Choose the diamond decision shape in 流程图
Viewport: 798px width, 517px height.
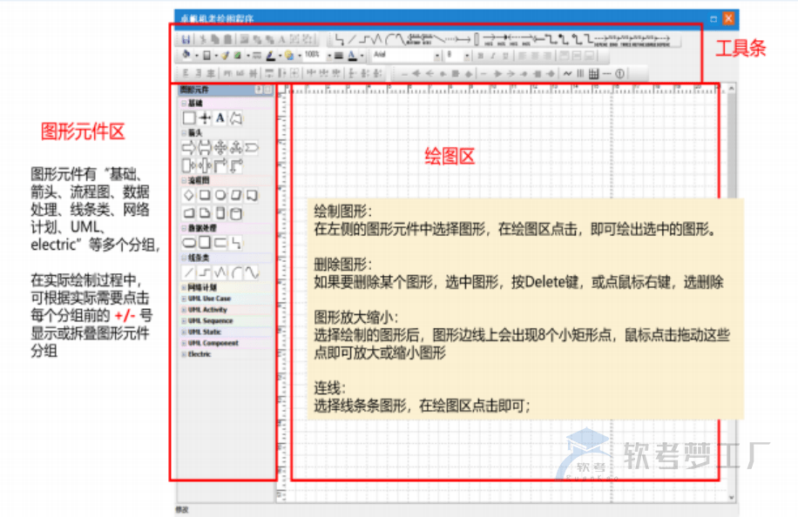(x=188, y=194)
